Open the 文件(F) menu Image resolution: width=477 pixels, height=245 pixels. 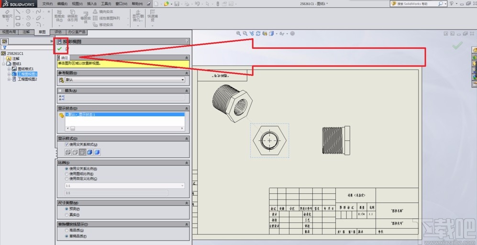tap(47, 4)
